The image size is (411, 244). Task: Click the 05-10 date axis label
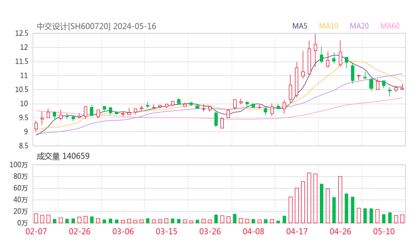pyautogui.click(x=384, y=231)
